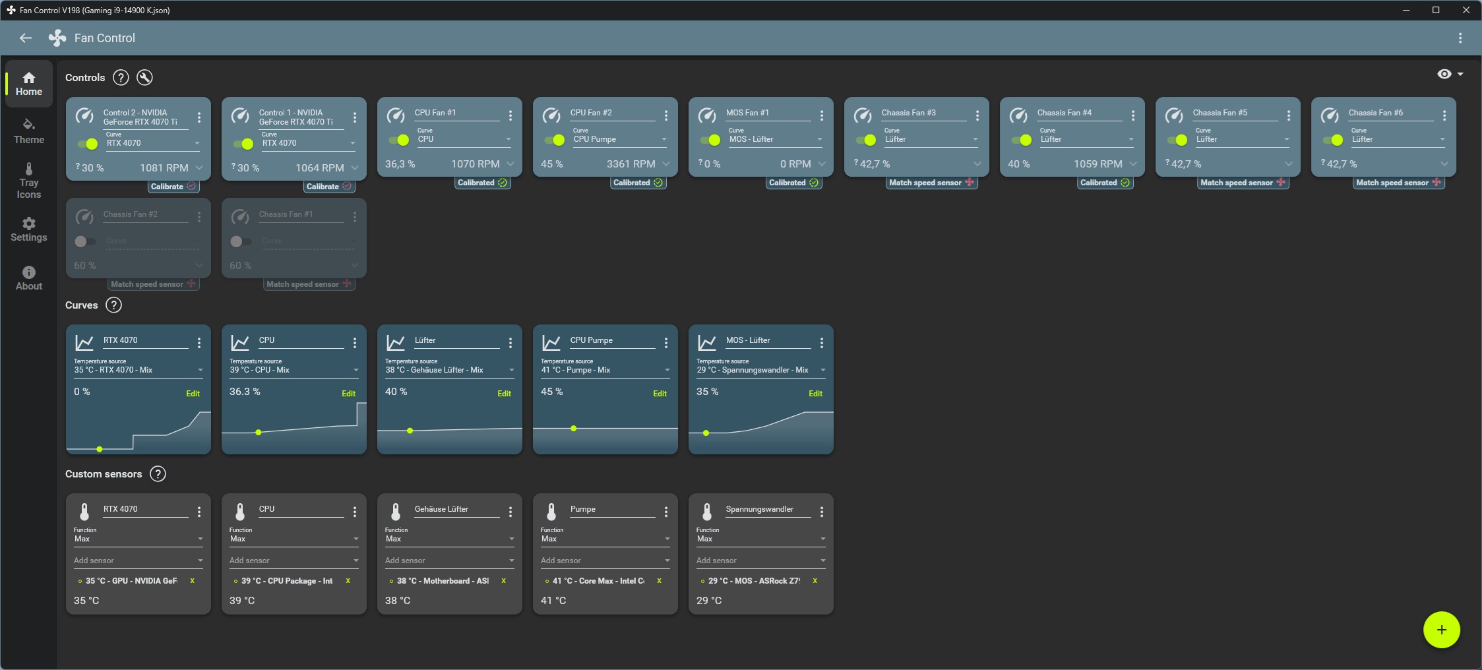Open MOS Fan #1 card options menu
The width and height of the screenshot is (1482, 670).
pos(822,115)
